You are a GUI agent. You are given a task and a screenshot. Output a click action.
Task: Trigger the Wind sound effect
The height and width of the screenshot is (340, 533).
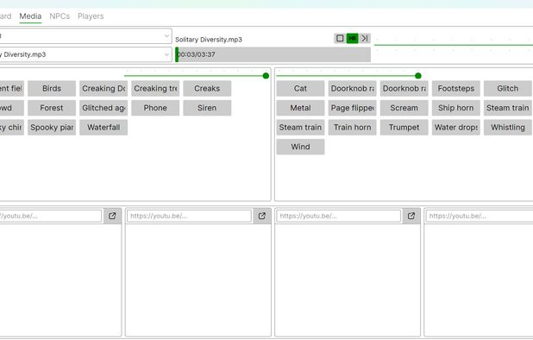click(300, 147)
